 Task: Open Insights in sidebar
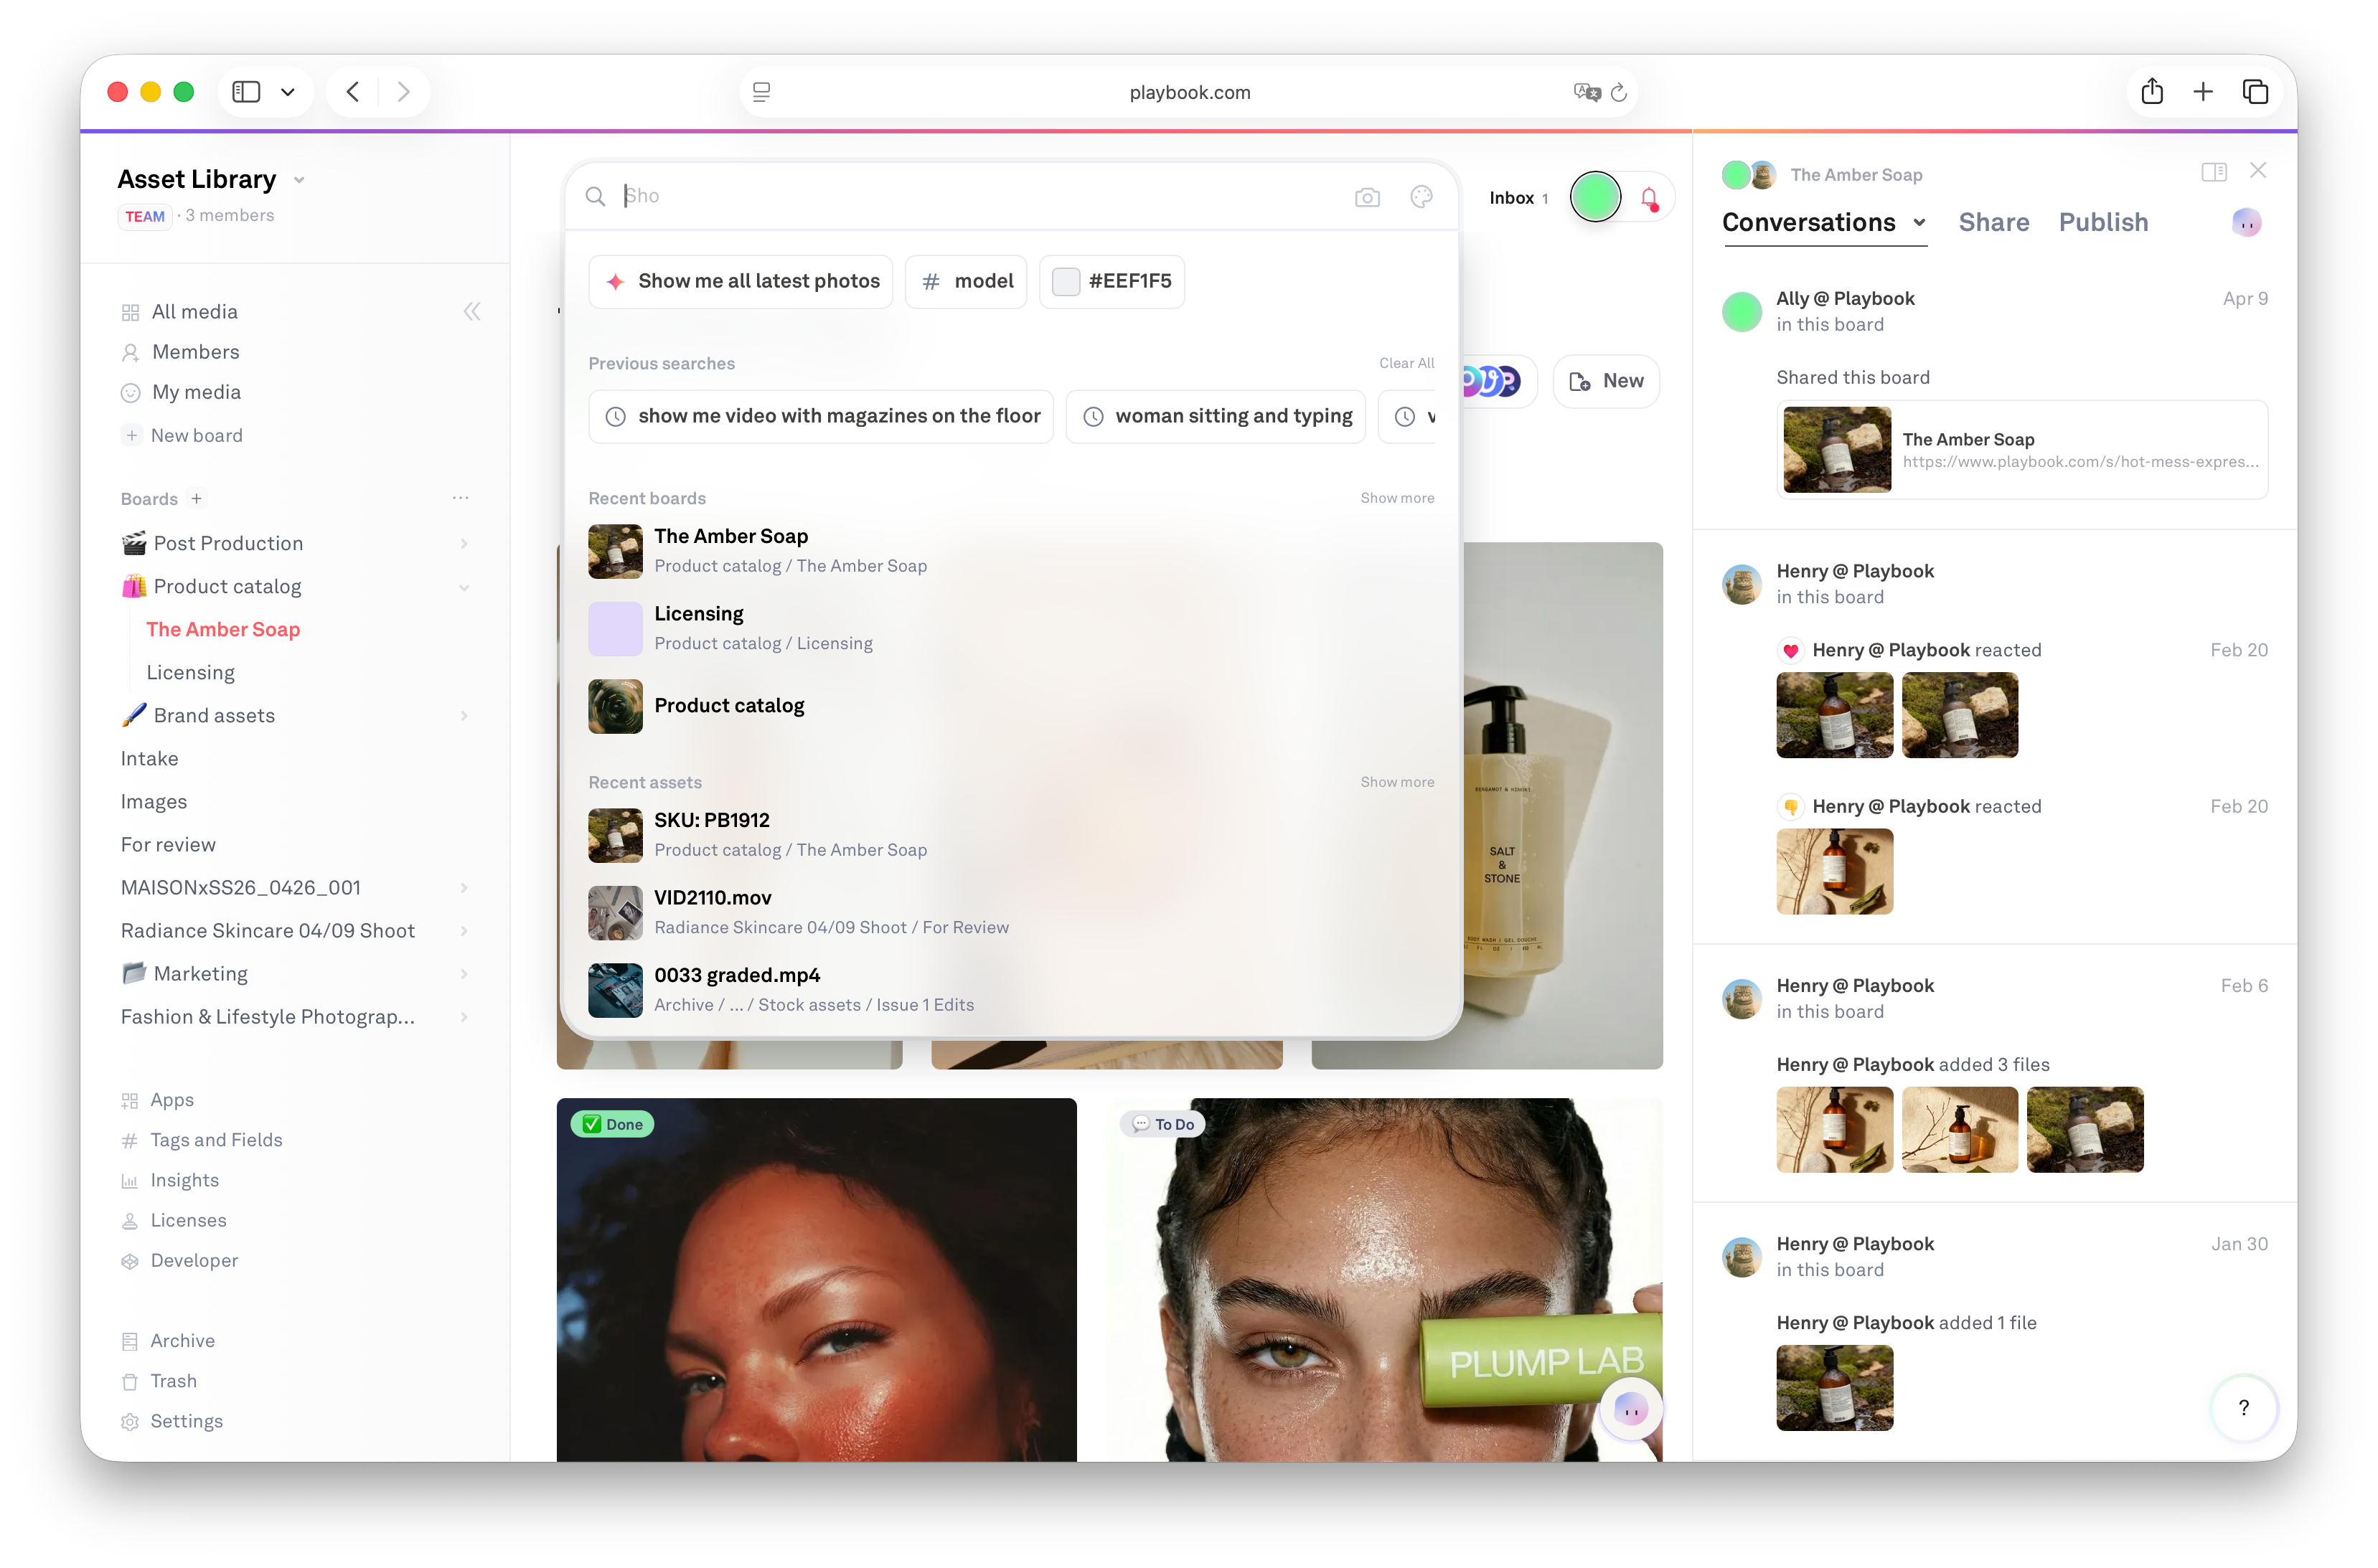184,1180
